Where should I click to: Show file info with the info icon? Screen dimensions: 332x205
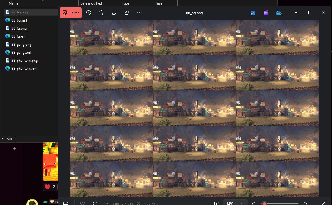point(95,204)
